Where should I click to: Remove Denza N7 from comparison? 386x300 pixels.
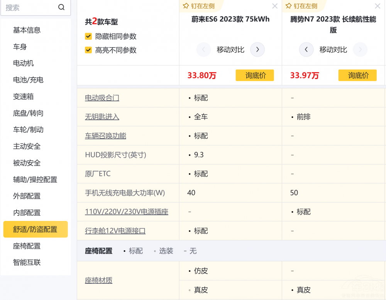pyautogui.click(x=378, y=6)
